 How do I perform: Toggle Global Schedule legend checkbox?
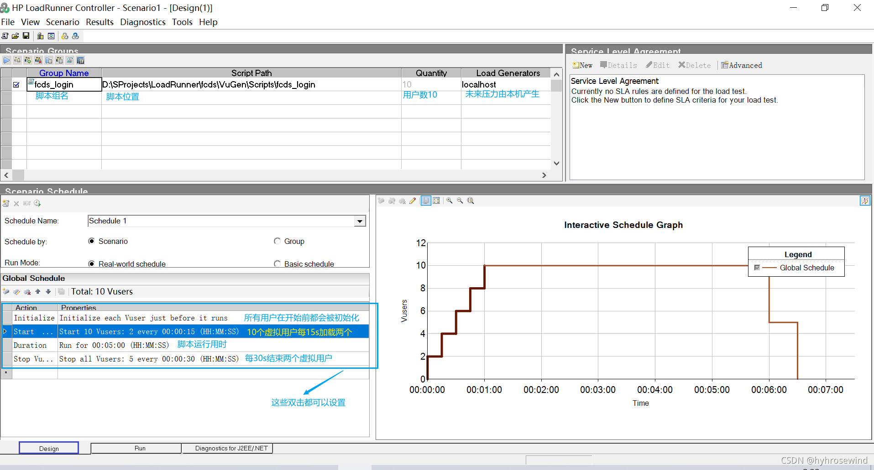757,268
